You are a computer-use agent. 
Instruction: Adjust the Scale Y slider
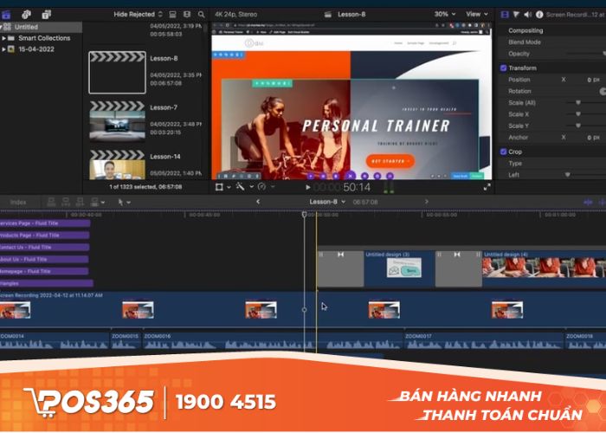click(578, 126)
